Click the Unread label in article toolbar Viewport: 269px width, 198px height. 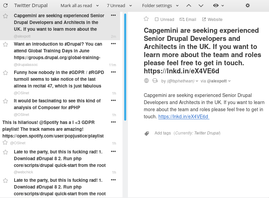tap(167, 20)
